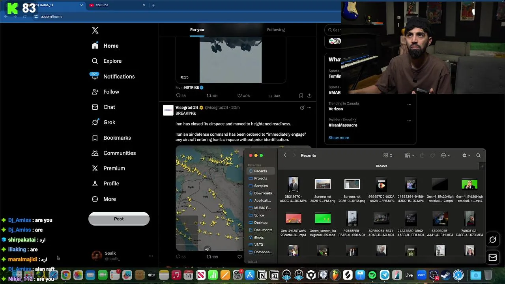Viewport: 505px width, 284px height.
Task: Open Finder action ellipsis menu
Action: [x=445, y=155]
